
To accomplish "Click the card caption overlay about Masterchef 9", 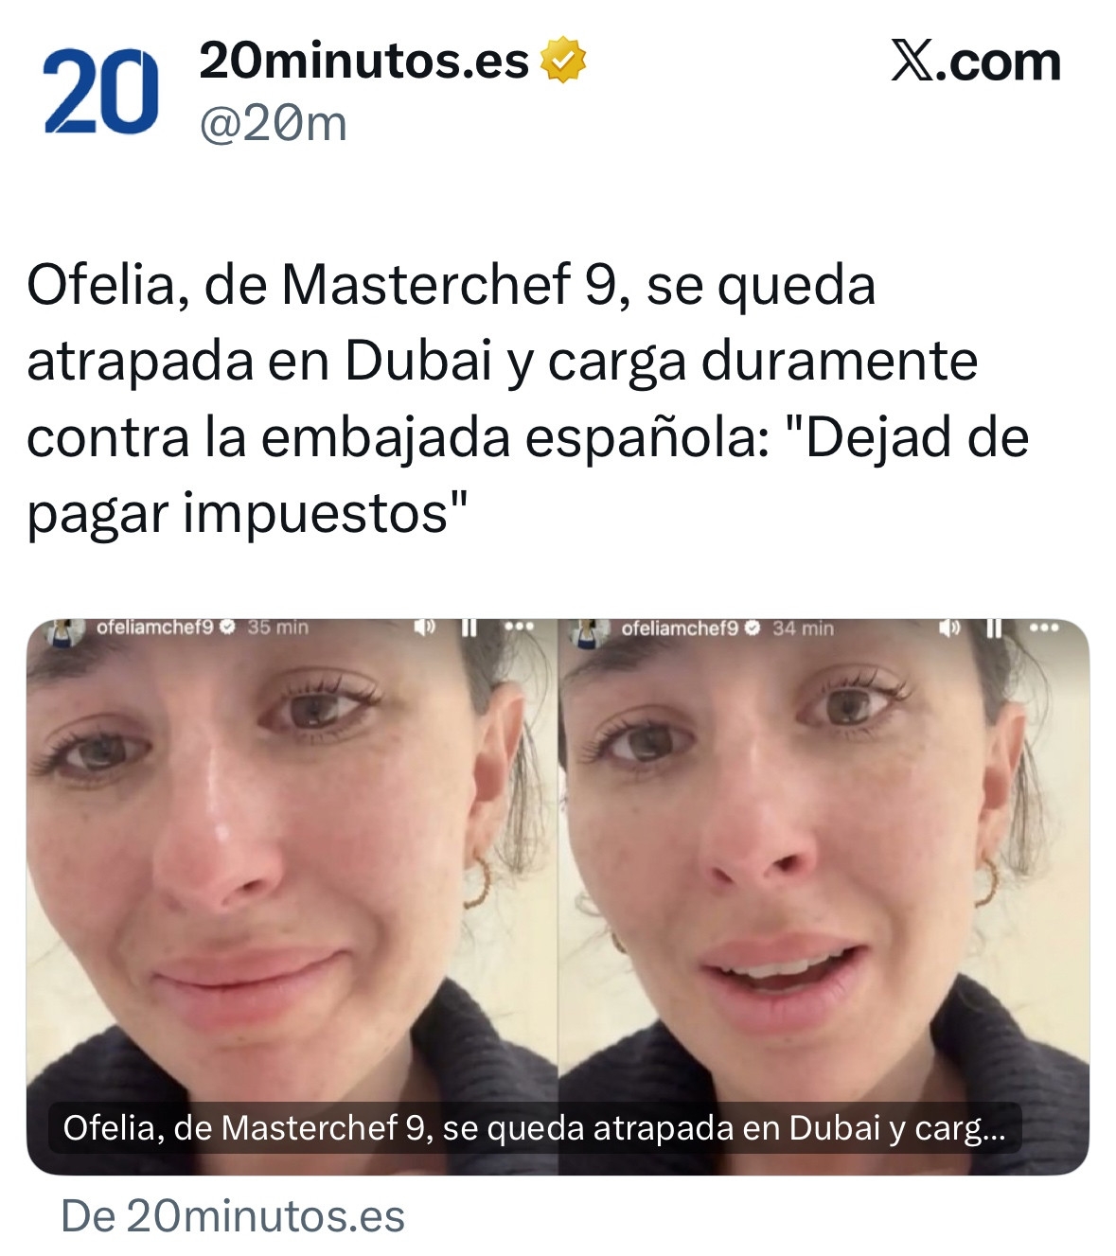I will (x=535, y=1127).
